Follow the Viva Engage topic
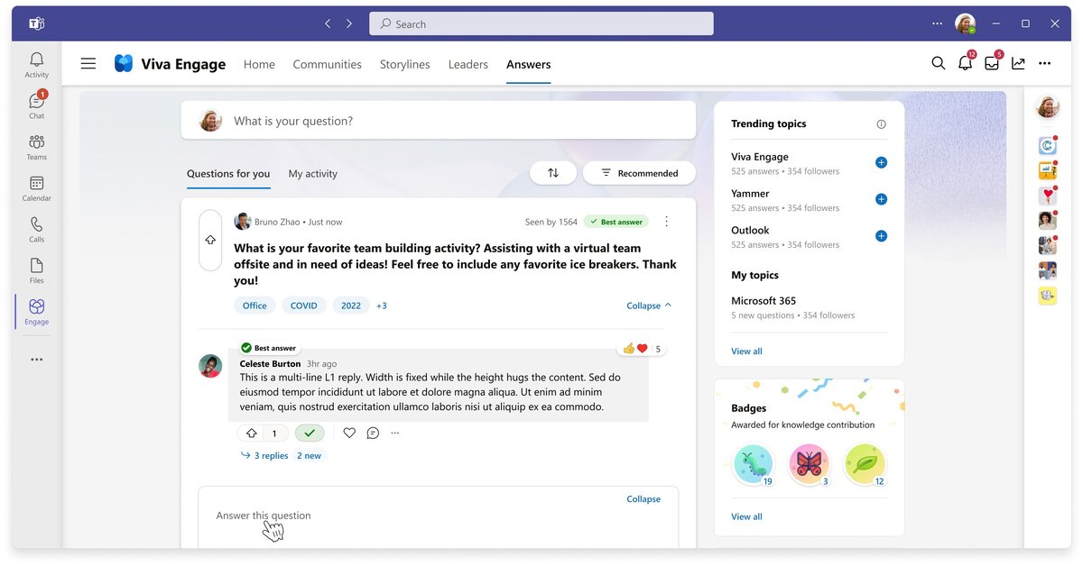 [x=881, y=162]
